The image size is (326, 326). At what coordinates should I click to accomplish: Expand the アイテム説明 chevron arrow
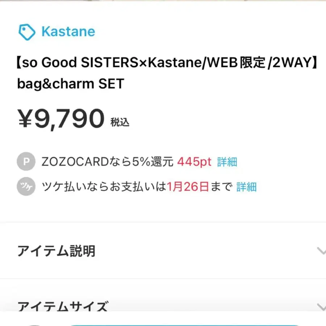tap(321, 251)
